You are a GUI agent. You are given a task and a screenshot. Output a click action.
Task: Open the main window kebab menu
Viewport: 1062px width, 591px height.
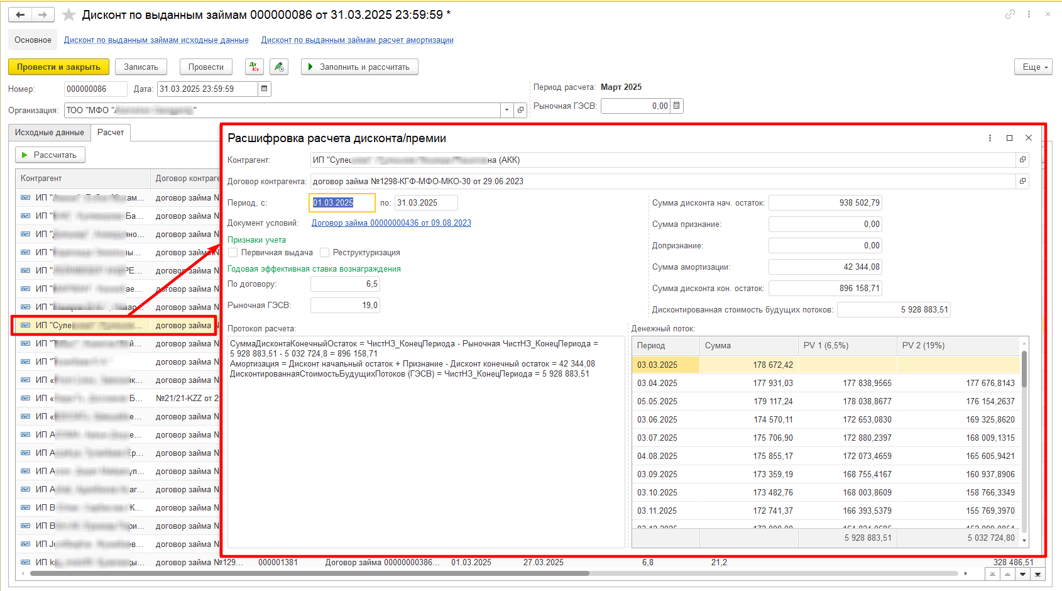pyautogui.click(x=1029, y=14)
